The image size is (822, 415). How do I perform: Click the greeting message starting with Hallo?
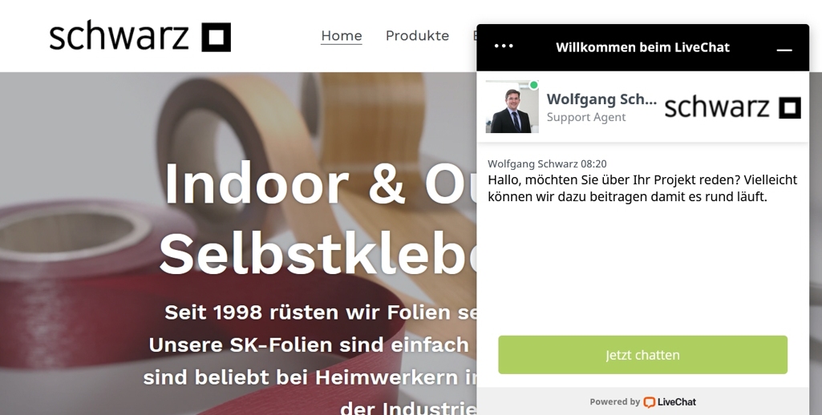coord(642,188)
